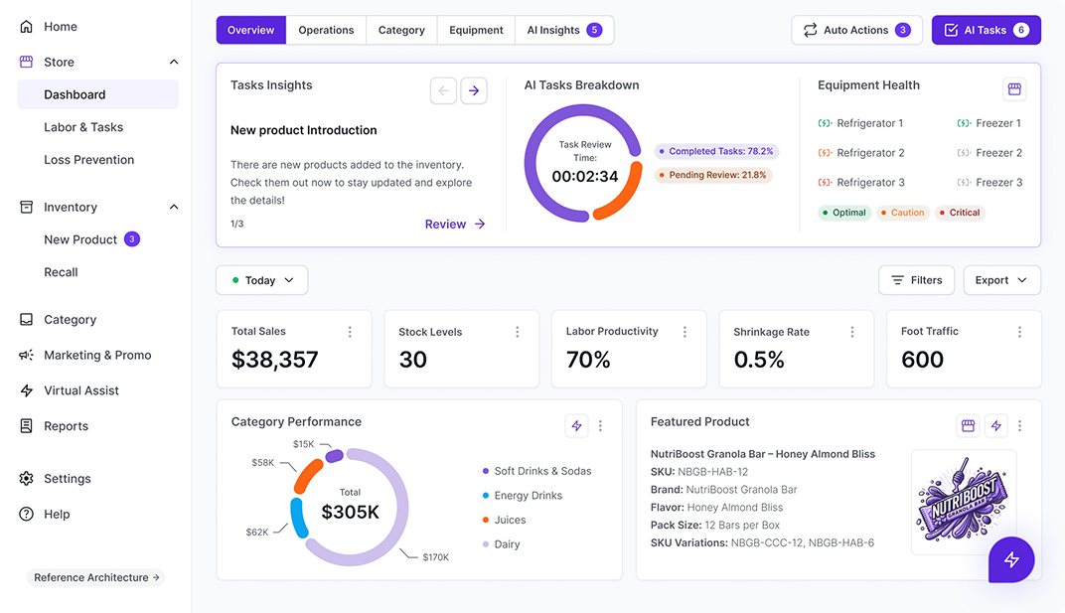Screen dimensions: 1065x613
Task: Open Category Performance options menu
Action: pyautogui.click(x=600, y=426)
